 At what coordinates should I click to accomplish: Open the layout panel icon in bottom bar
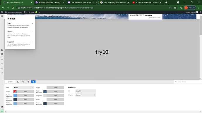click(x=18, y=82)
